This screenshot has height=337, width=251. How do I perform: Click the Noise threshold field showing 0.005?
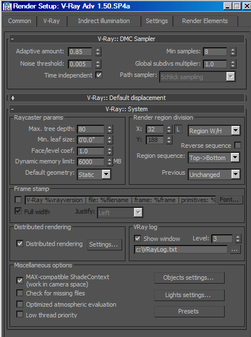[80, 64]
